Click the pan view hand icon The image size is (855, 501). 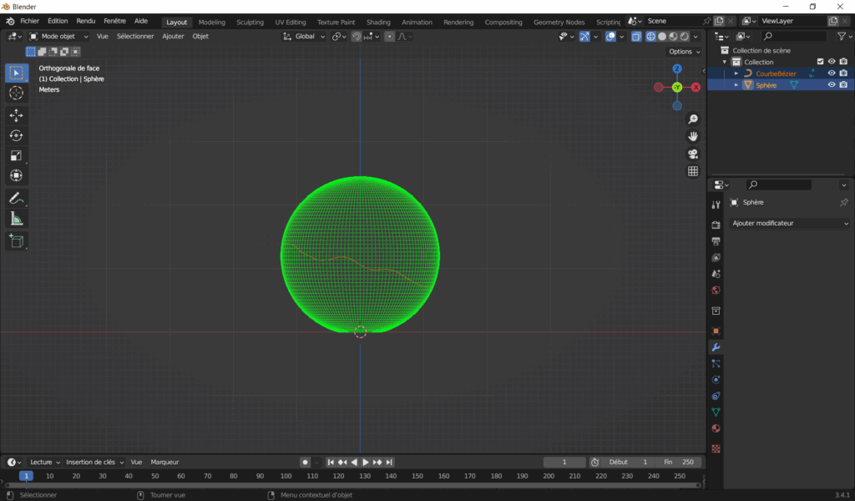coord(693,136)
